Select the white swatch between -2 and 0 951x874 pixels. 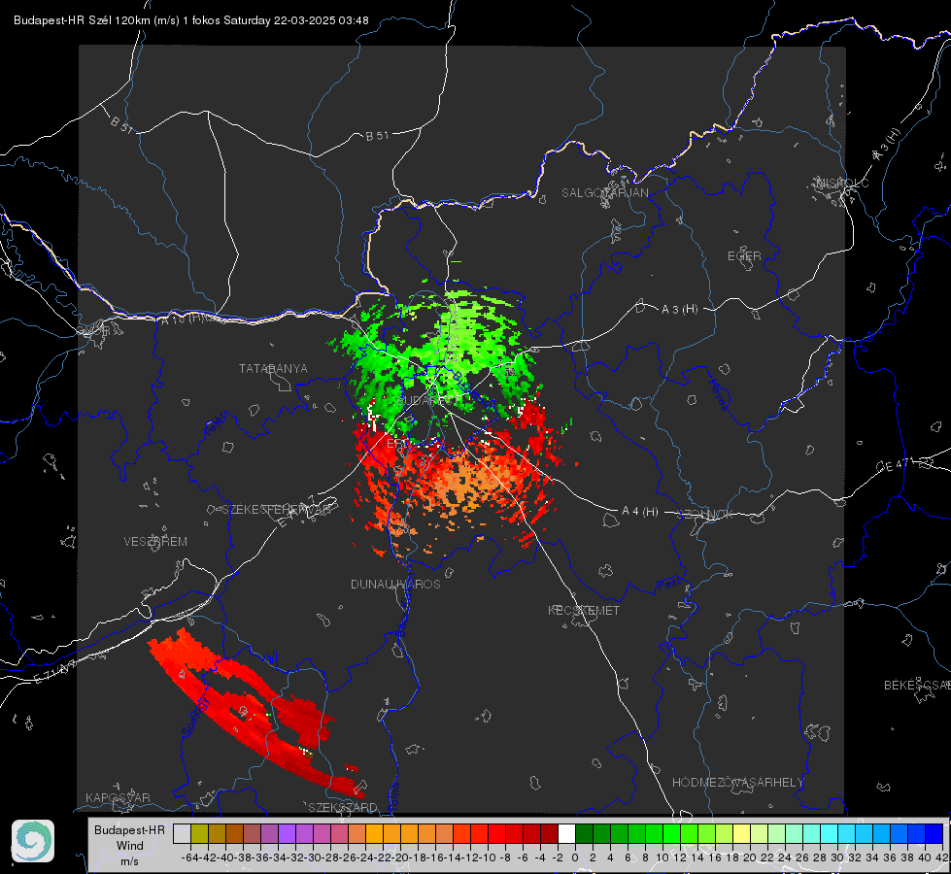click(x=566, y=834)
